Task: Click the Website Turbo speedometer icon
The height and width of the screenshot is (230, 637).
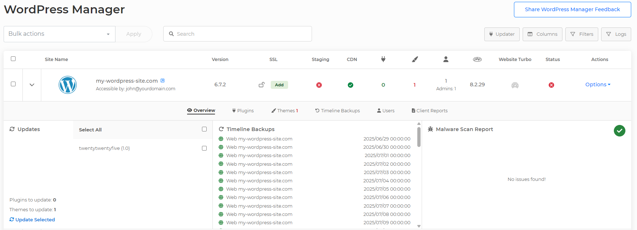Action: [x=515, y=85]
